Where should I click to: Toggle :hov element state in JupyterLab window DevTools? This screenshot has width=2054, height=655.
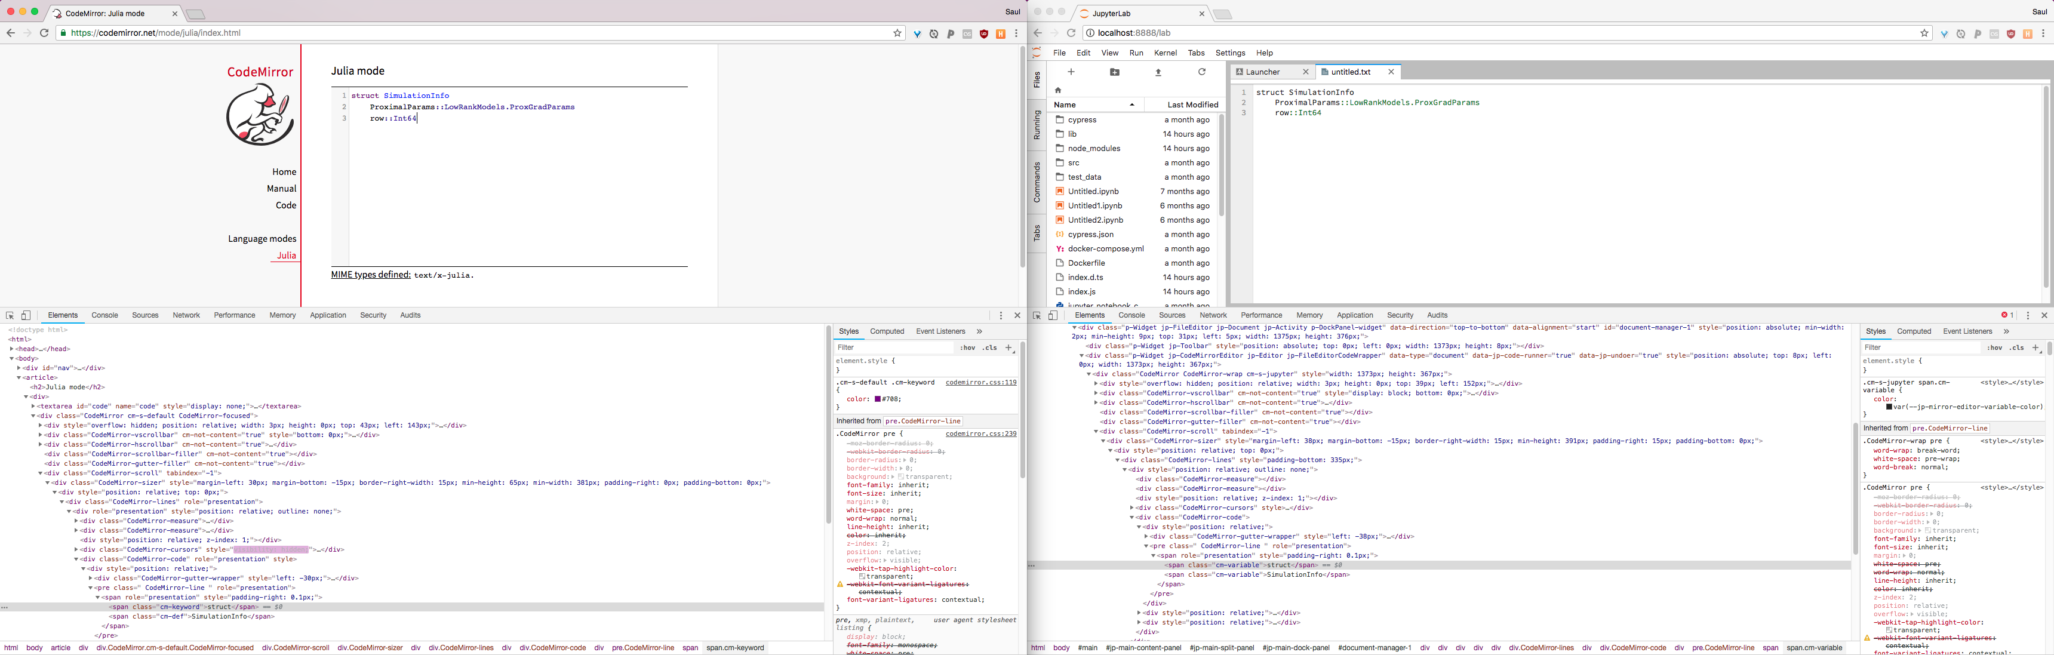pyautogui.click(x=1994, y=348)
